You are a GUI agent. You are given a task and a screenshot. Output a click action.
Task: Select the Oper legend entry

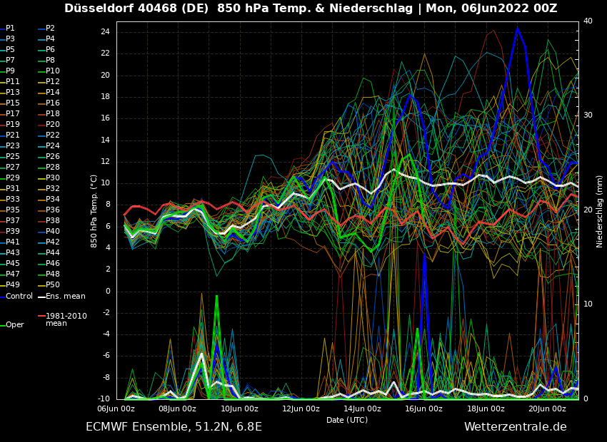14,324
